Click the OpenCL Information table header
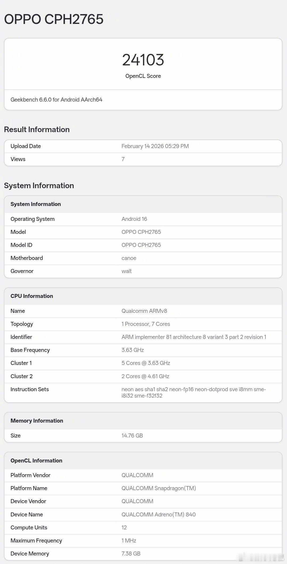 (36, 461)
